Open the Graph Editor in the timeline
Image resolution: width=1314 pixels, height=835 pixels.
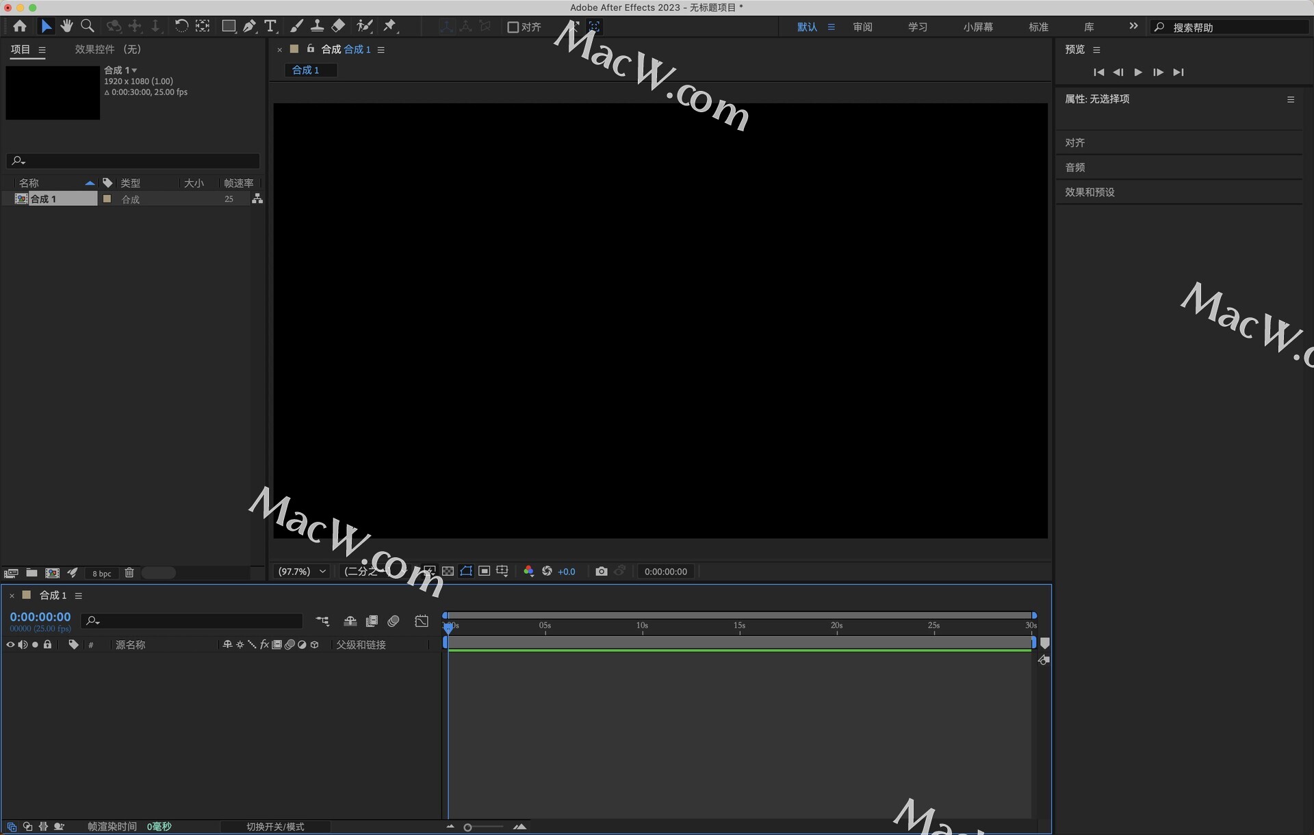(x=422, y=621)
